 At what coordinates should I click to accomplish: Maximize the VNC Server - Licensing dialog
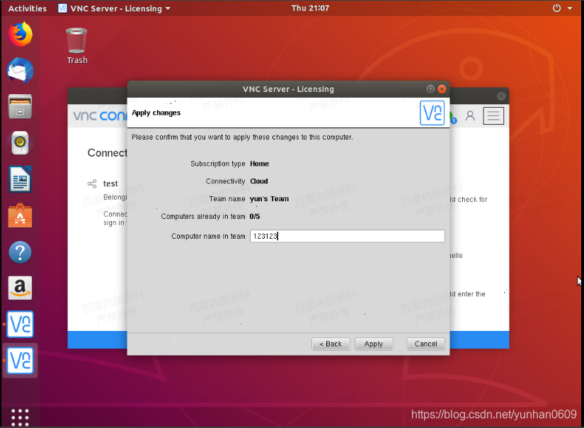[x=430, y=89]
